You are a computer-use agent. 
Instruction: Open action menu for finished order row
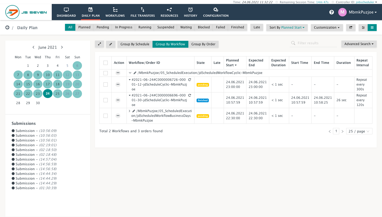(x=118, y=100)
